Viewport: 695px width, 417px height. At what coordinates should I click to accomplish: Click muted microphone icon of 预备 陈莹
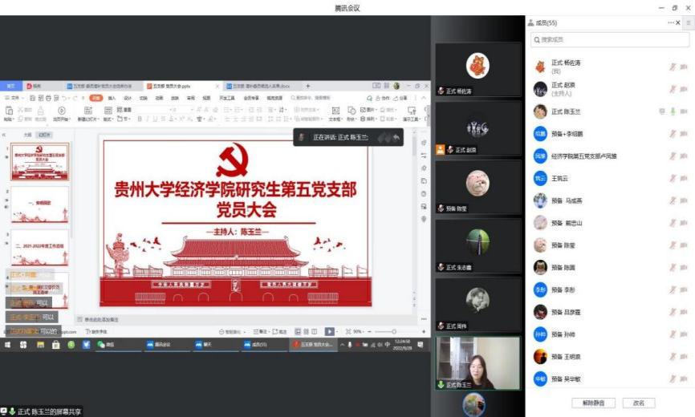(x=673, y=245)
